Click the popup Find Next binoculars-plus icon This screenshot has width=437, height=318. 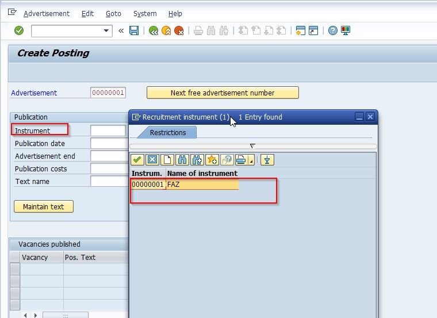197,160
